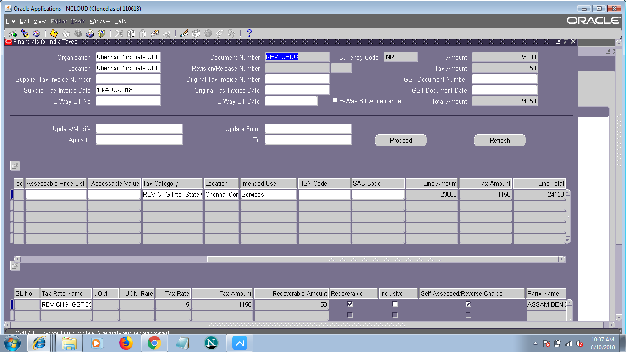Click the GST Document Date field

pos(505,90)
